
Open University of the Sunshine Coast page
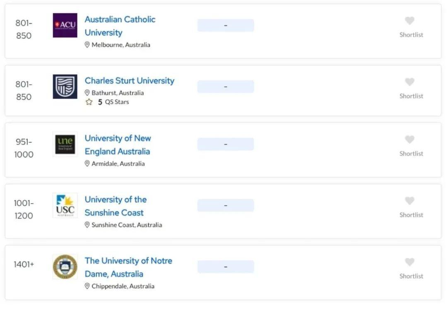point(115,206)
